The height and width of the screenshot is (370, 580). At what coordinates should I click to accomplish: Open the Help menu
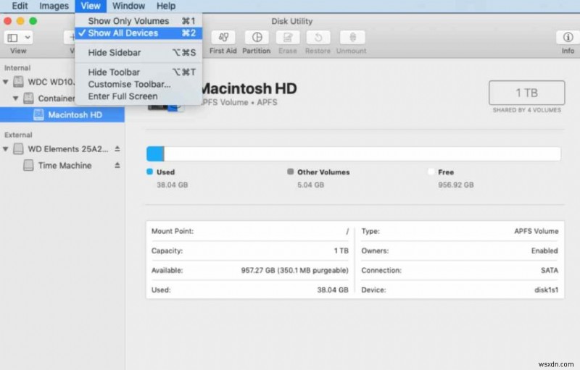(166, 6)
